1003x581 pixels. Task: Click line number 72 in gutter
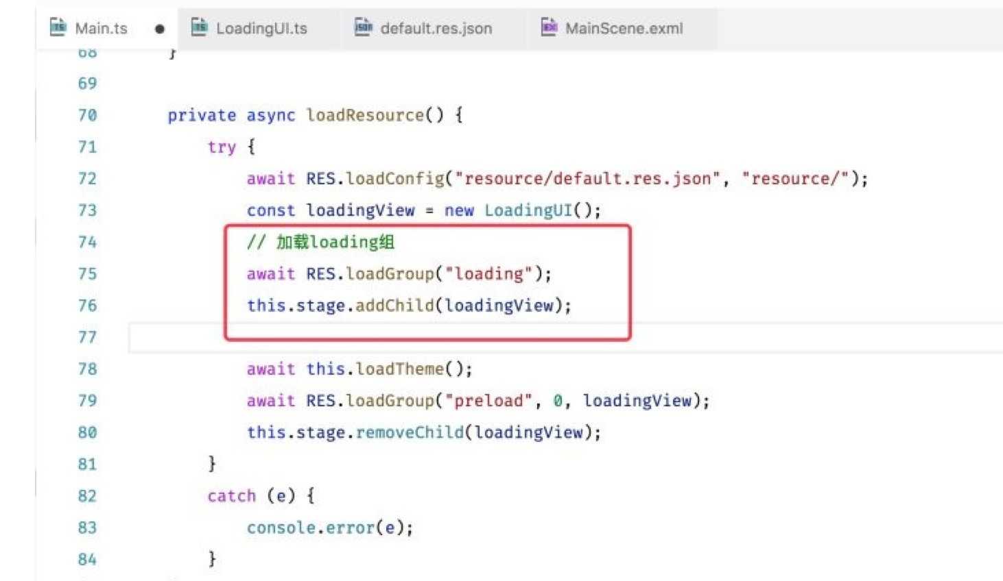pos(87,179)
